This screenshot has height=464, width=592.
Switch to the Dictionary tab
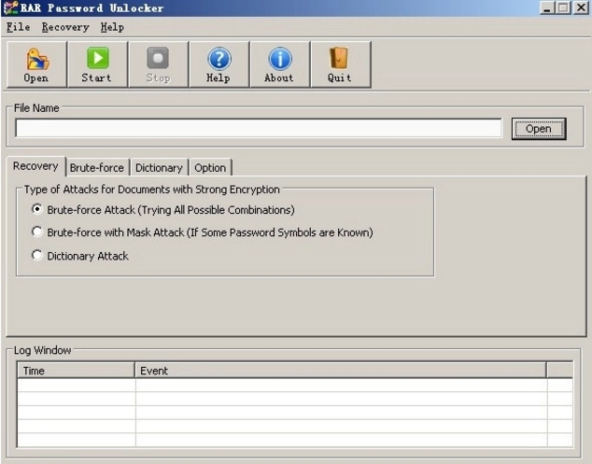159,168
